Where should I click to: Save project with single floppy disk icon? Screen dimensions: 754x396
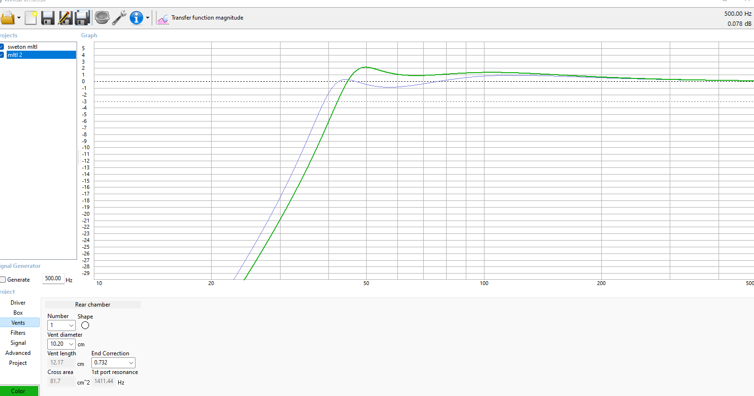(x=47, y=18)
